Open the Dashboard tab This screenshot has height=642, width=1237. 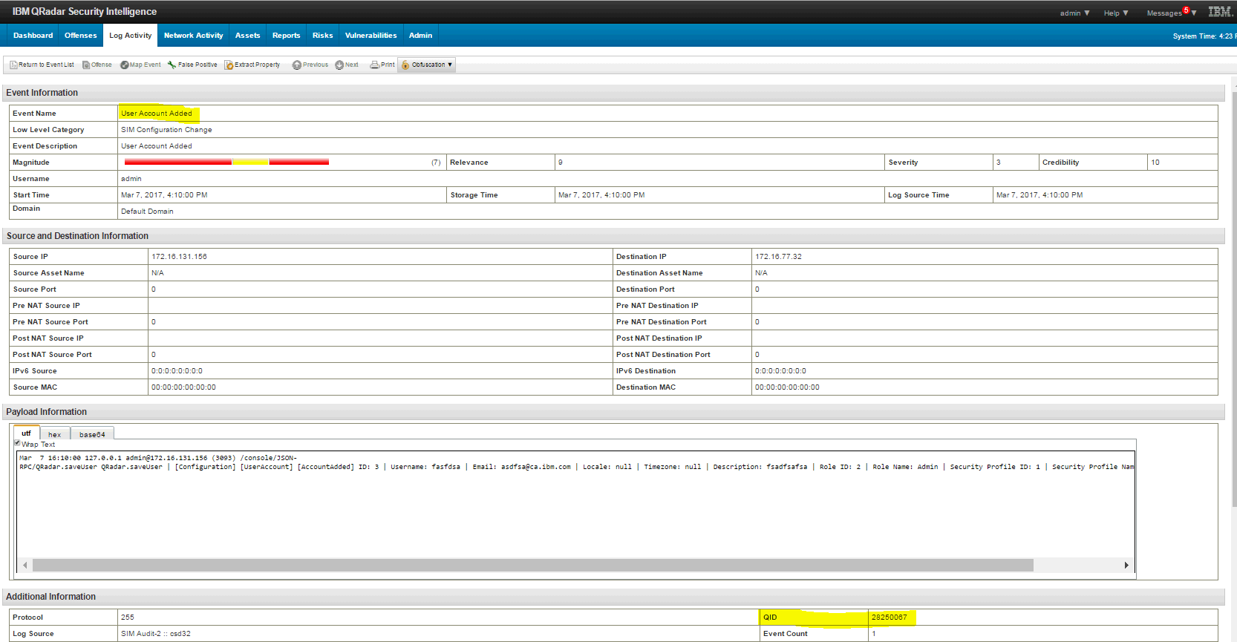click(x=33, y=36)
